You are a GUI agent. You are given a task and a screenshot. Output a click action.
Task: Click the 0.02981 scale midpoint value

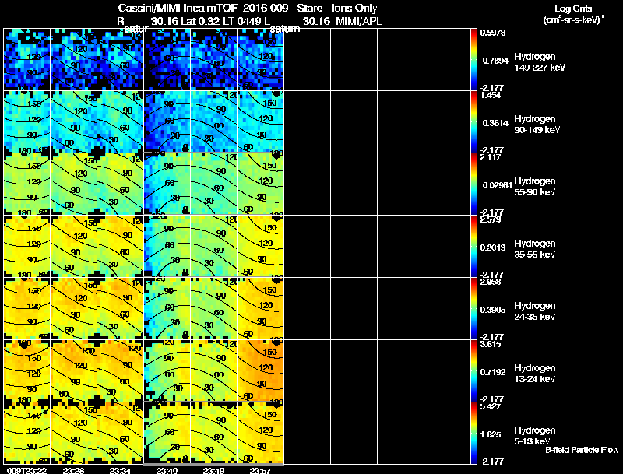498,185
